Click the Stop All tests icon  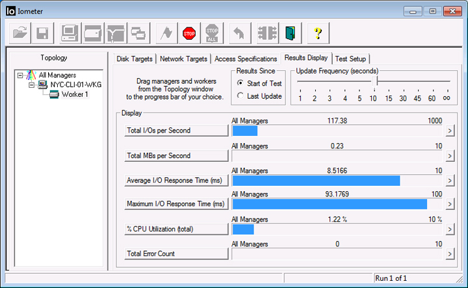[x=212, y=33]
